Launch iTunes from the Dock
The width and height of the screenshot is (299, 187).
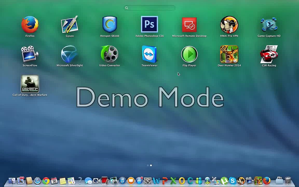click(x=123, y=181)
